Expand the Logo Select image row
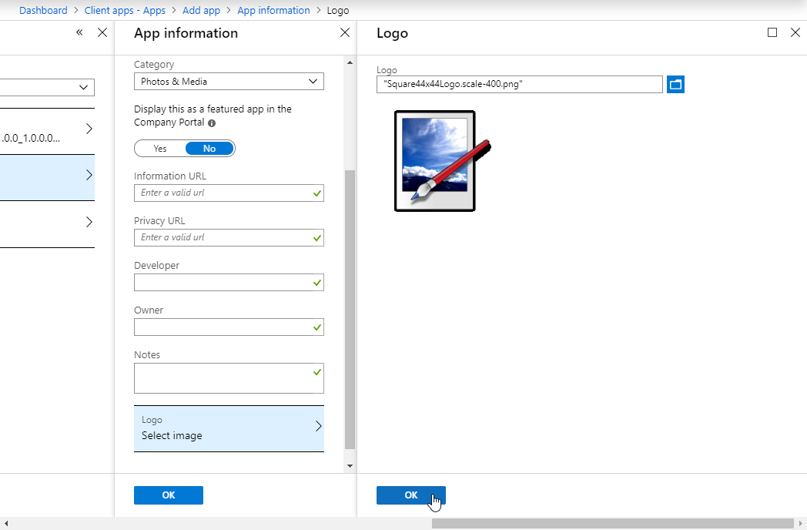 point(229,428)
